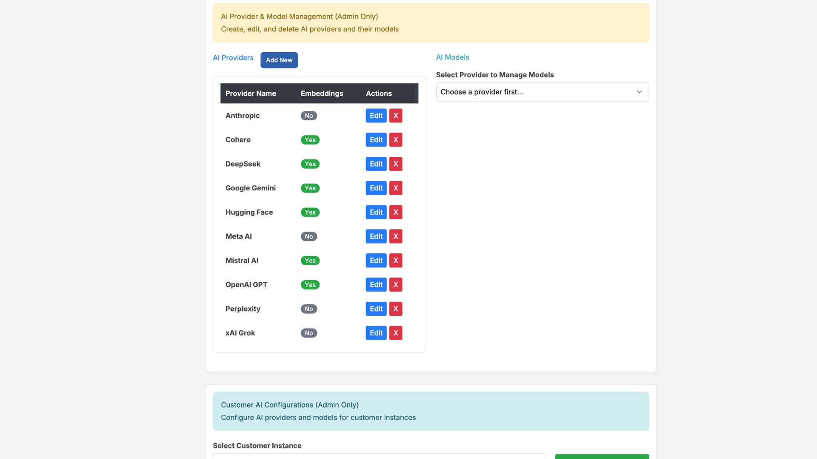The height and width of the screenshot is (459, 817).
Task: Click the Embeddings column header
Action: pos(322,93)
